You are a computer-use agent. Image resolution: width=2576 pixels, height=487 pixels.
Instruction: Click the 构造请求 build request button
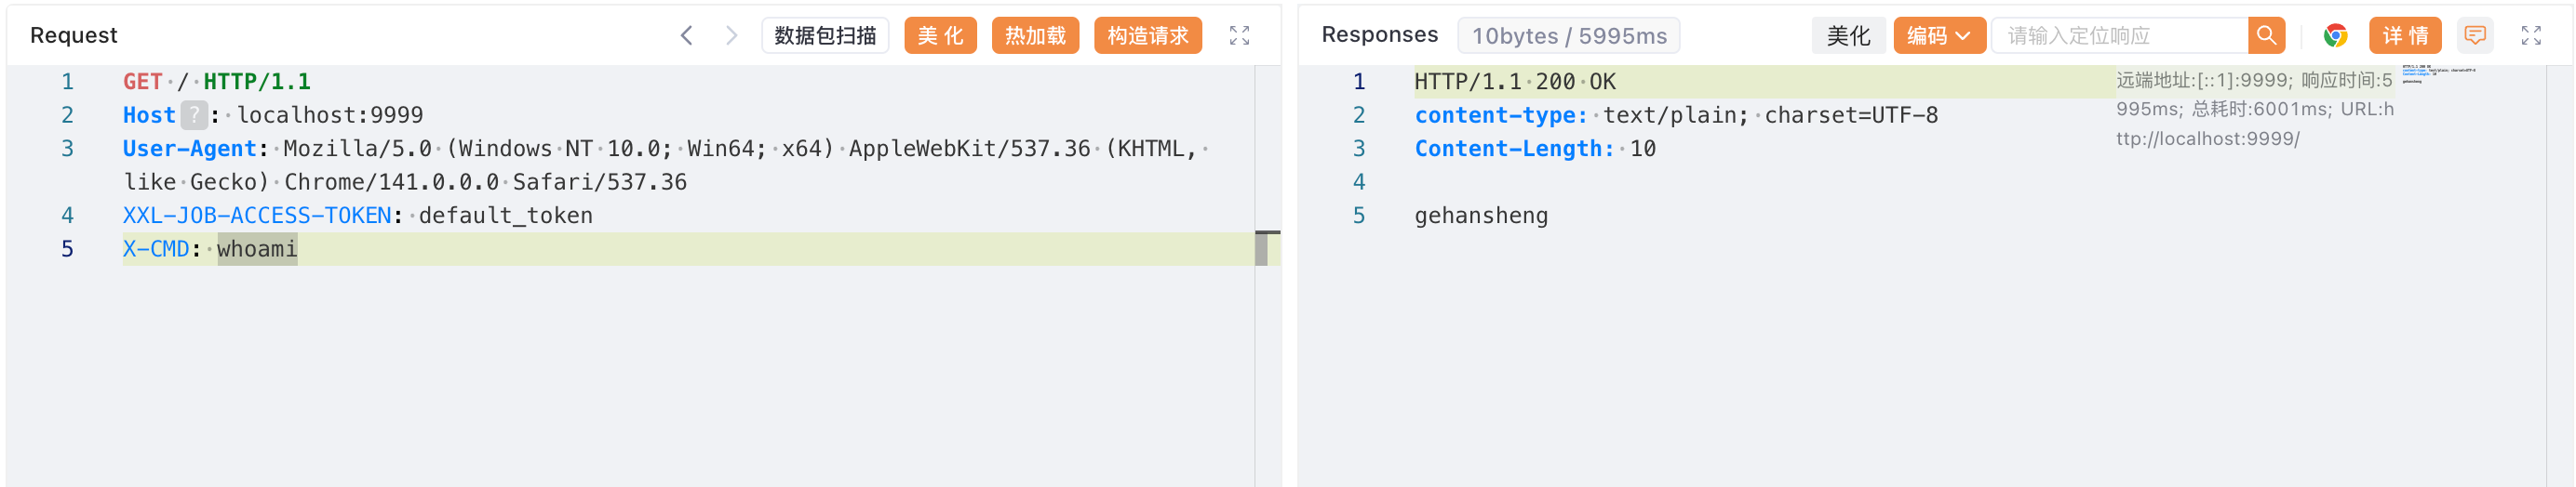tap(1147, 36)
